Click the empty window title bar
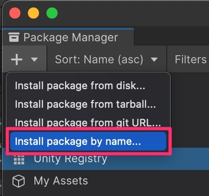209x196 pixels. click(133, 13)
